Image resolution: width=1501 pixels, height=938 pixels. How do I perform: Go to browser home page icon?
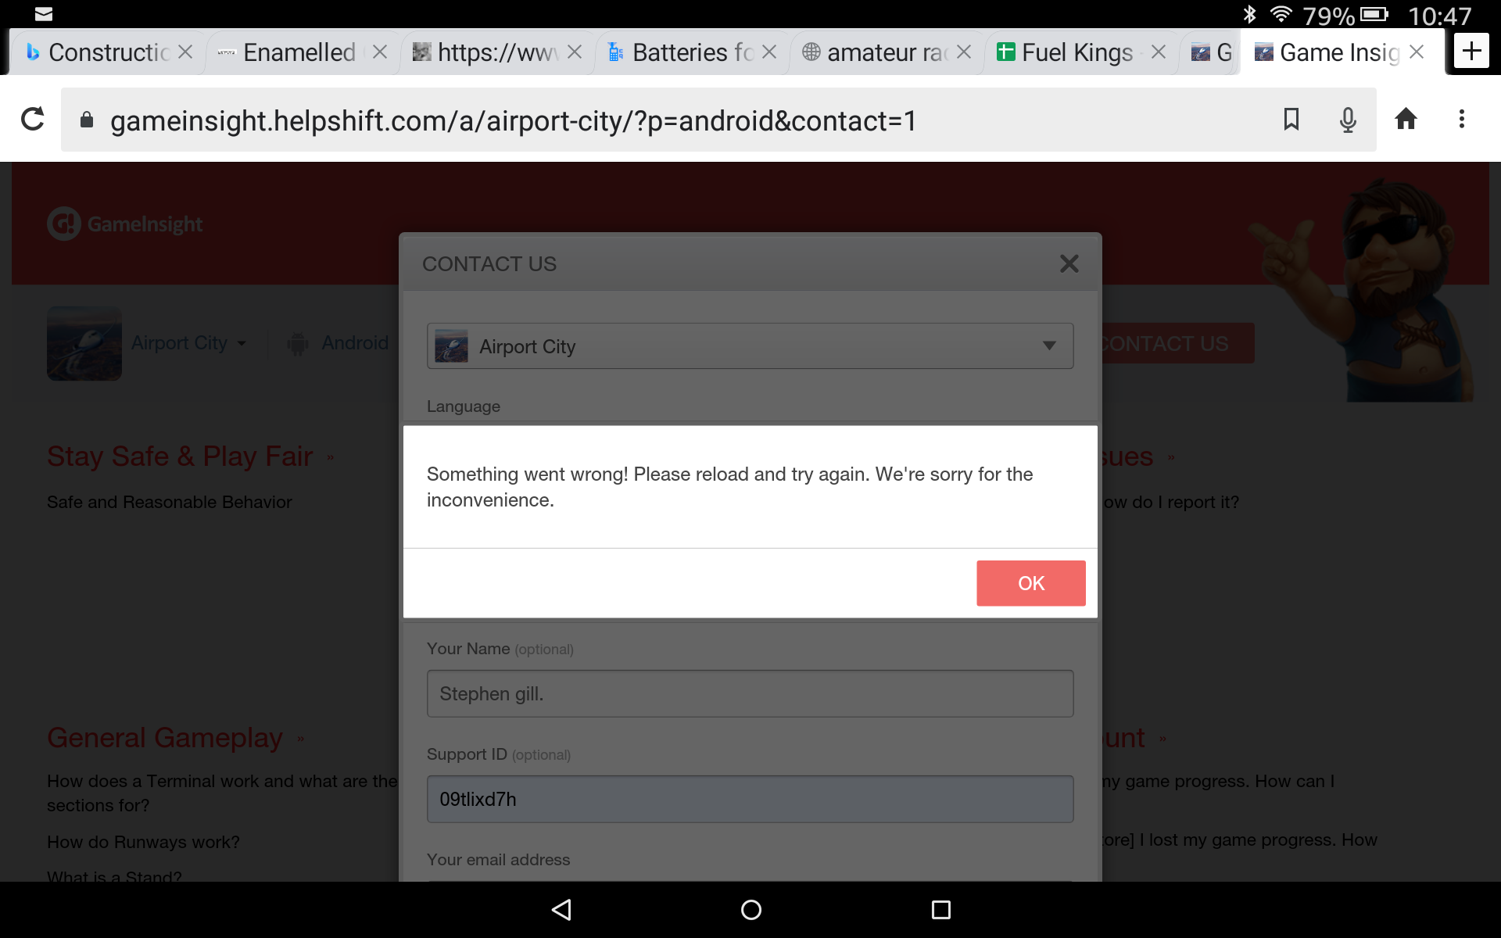(1406, 119)
